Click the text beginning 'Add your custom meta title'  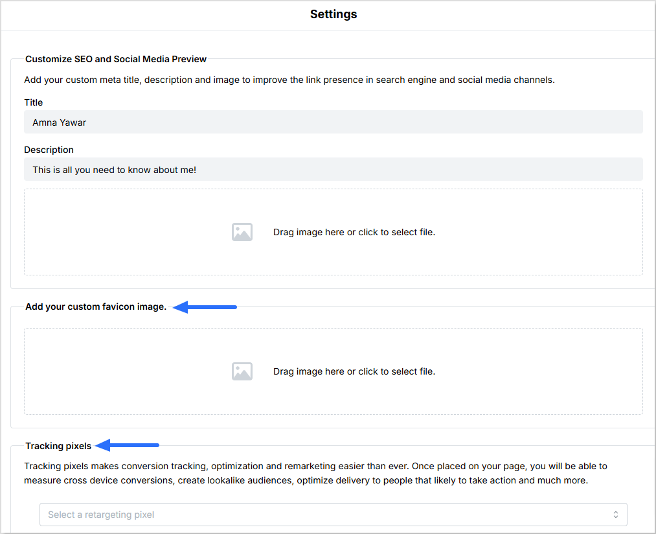289,80
